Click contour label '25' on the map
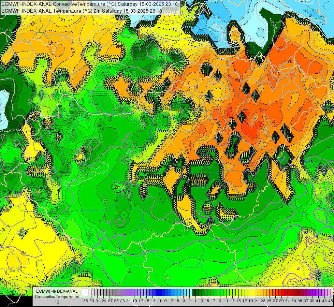 (x=186, y=152)
